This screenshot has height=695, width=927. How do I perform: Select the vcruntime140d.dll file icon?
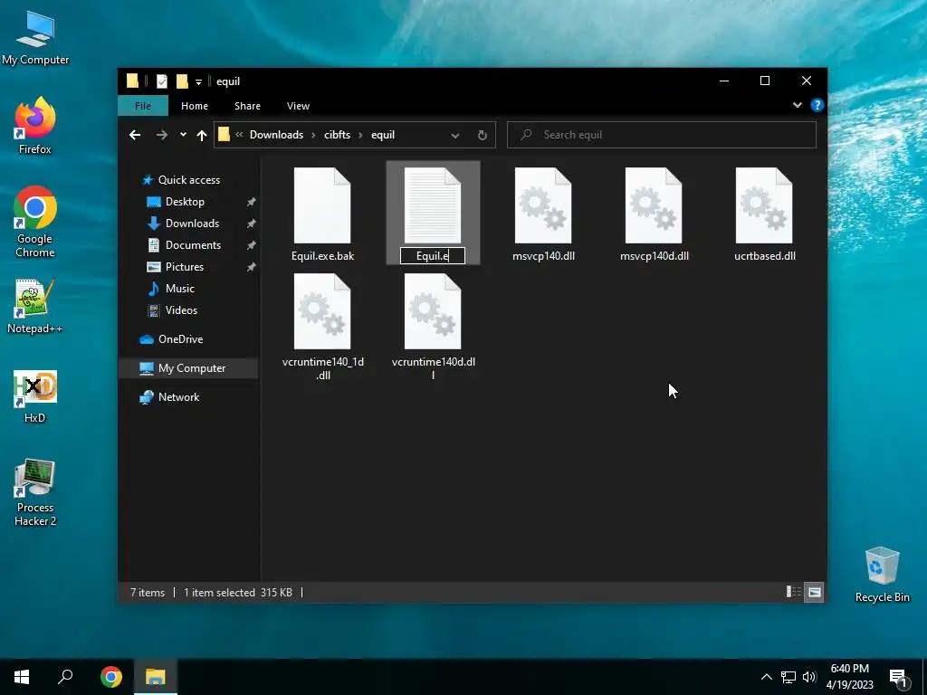coord(433,311)
